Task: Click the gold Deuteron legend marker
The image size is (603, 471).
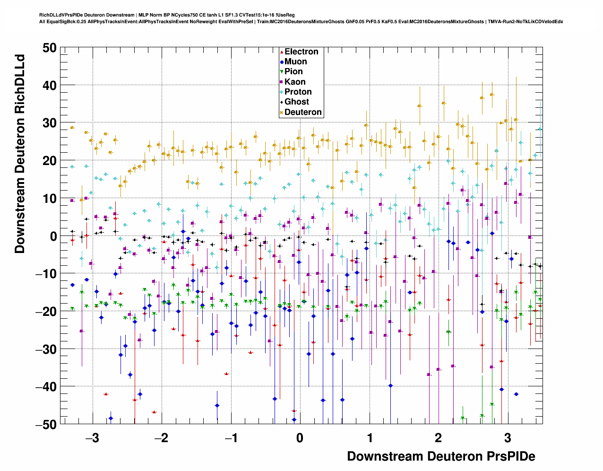Action: click(282, 113)
